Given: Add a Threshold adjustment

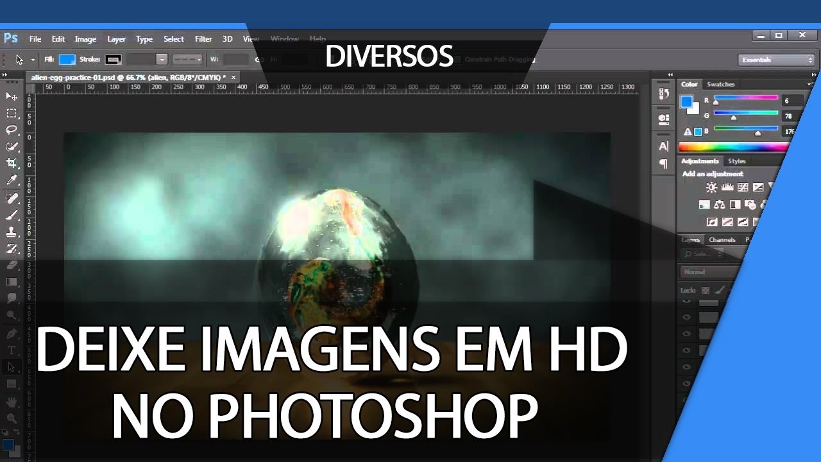Looking at the screenshot, I should click(x=743, y=222).
